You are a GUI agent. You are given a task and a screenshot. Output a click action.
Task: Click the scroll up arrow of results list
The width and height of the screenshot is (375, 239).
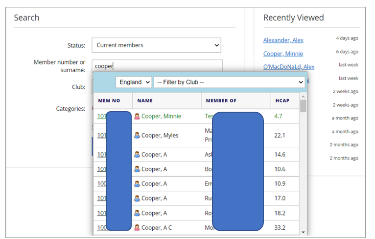pos(303,96)
